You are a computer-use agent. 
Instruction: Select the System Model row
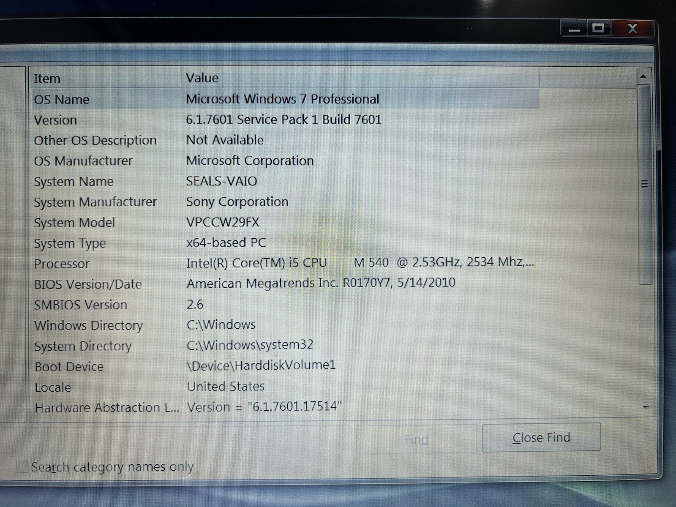coord(285,223)
